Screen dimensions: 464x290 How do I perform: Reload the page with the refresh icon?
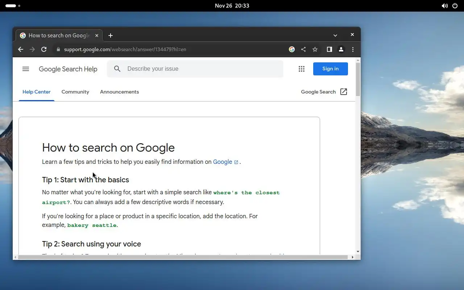[x=44, y=49]
